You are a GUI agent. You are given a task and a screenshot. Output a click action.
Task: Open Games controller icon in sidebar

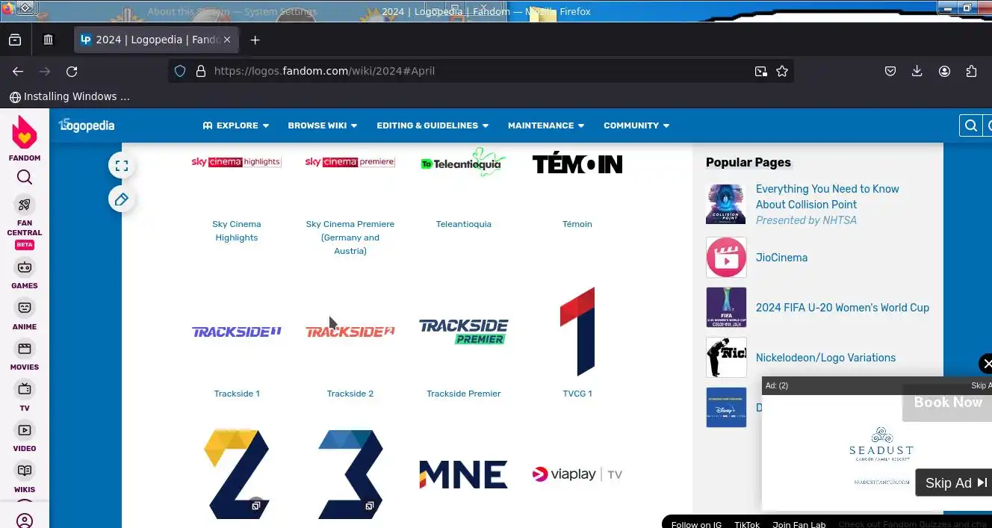pos(25,267)
